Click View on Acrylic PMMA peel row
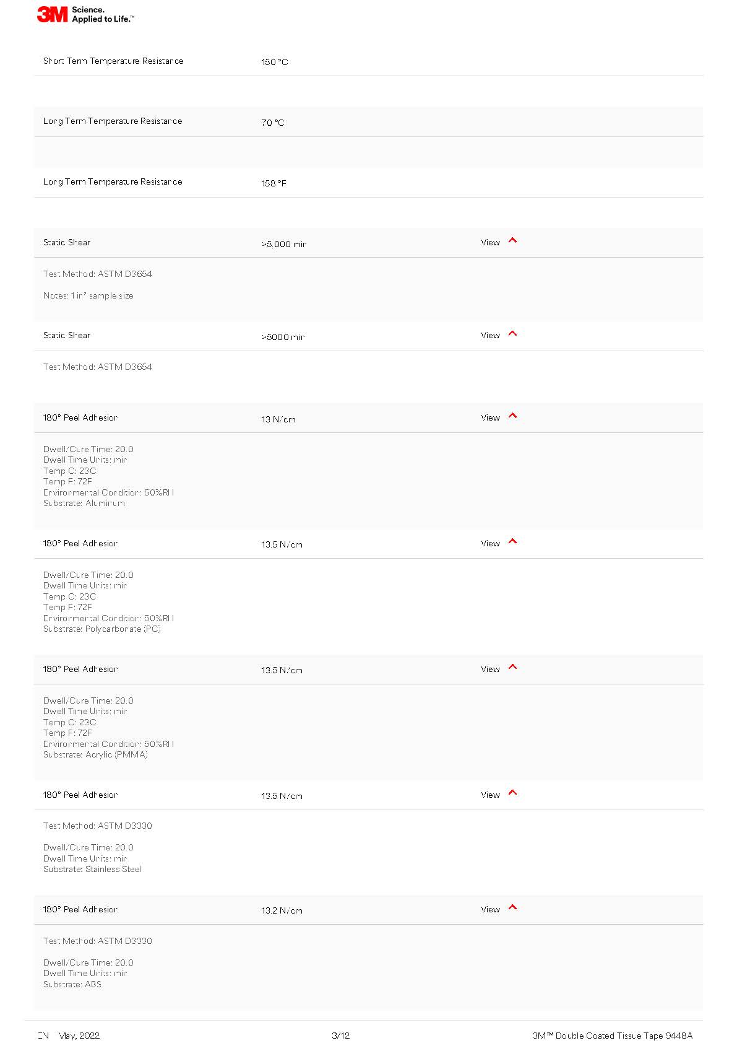 point(490,670)
